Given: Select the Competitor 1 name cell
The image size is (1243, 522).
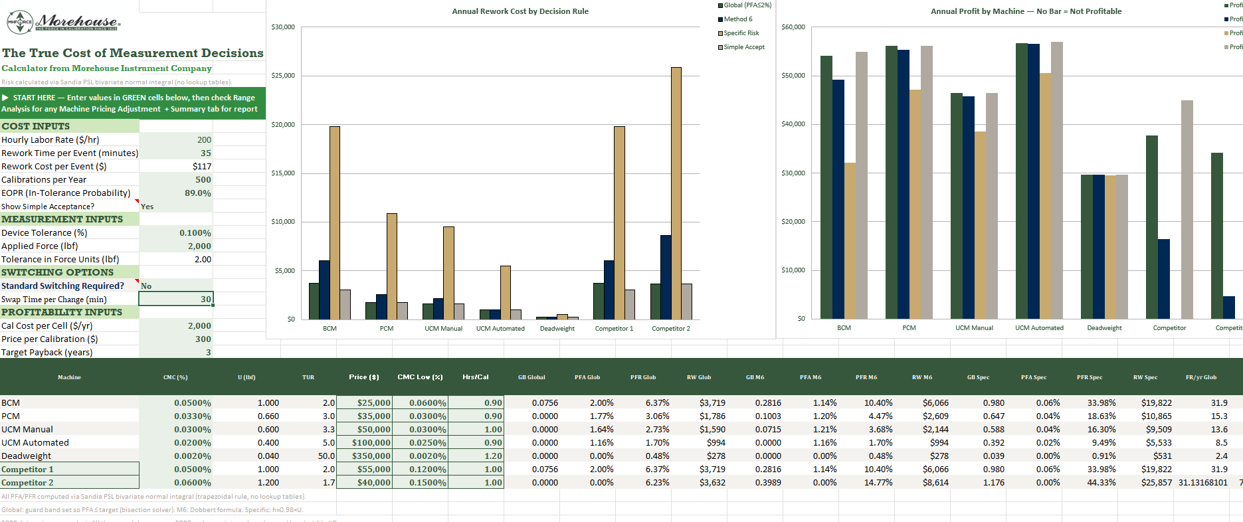Looking at the screenshot, I should tap(70, 469).
